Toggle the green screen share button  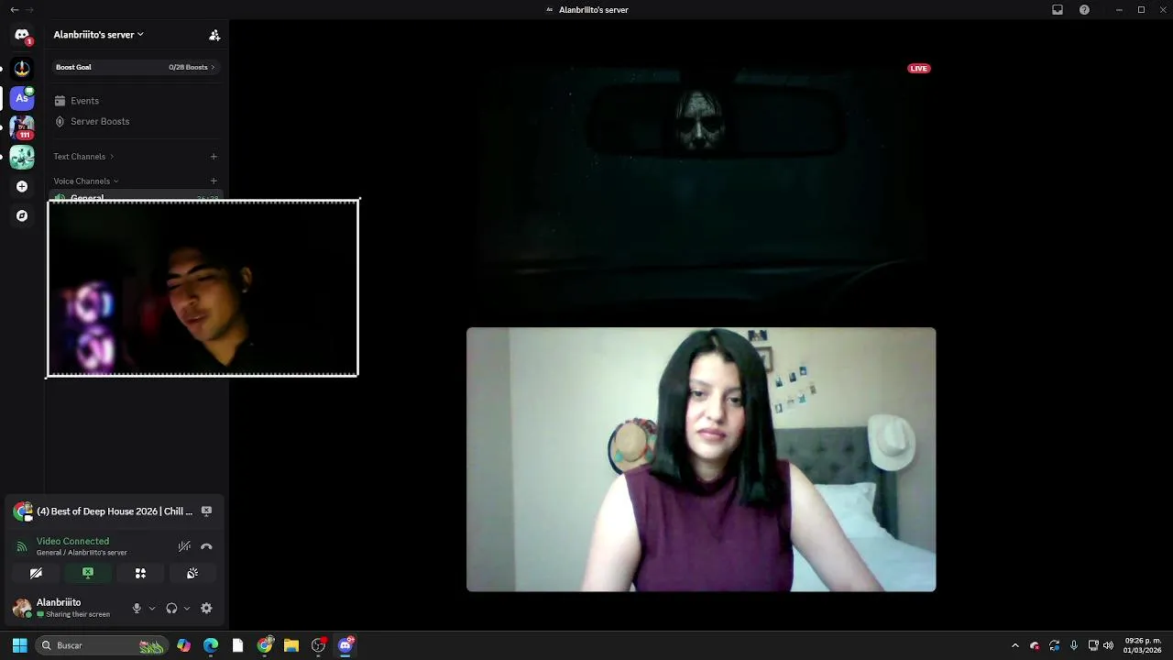(88, 573)
